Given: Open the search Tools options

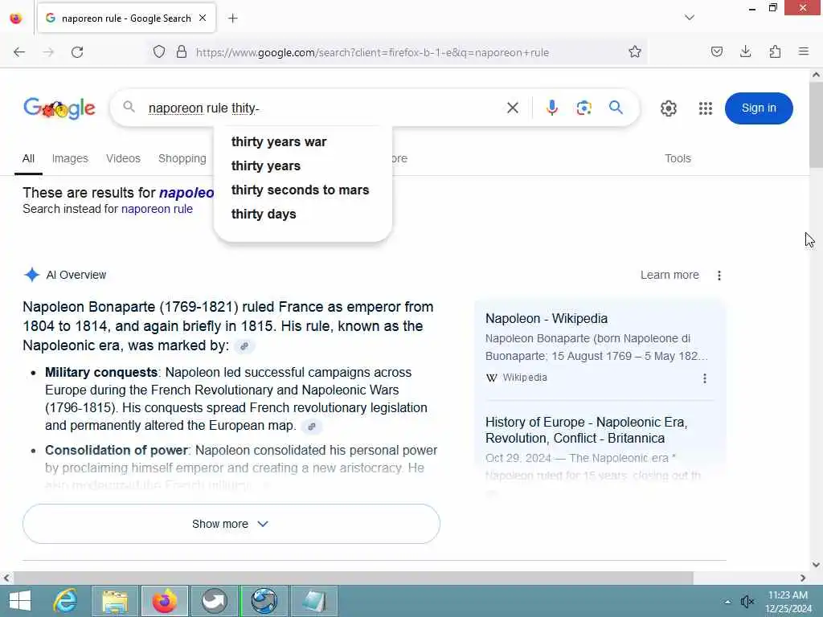Looking at the screenshot, I should 678,158.
